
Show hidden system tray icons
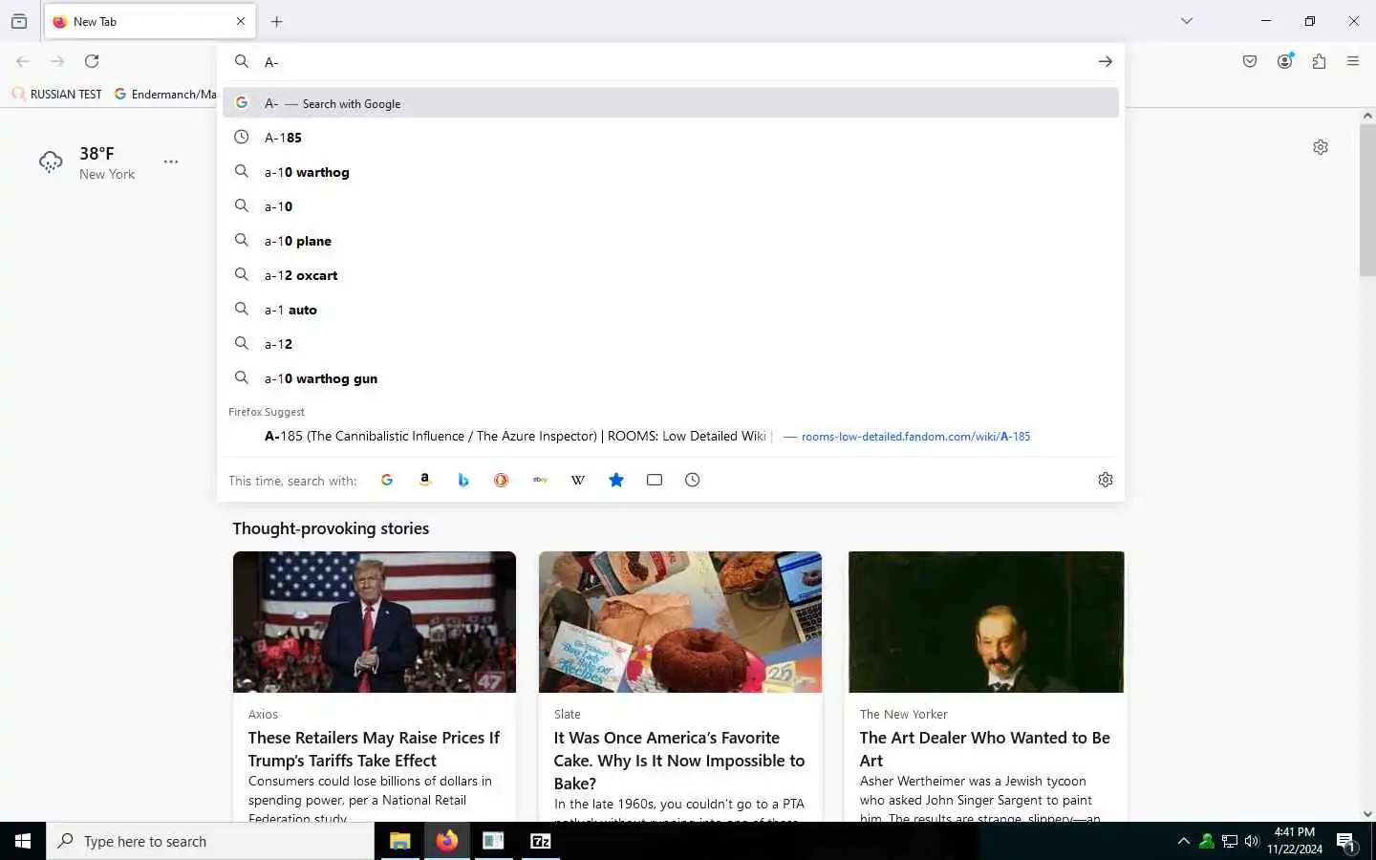(x=1184, y=841)
